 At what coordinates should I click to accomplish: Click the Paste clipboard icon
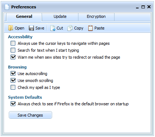pos(90,28)
